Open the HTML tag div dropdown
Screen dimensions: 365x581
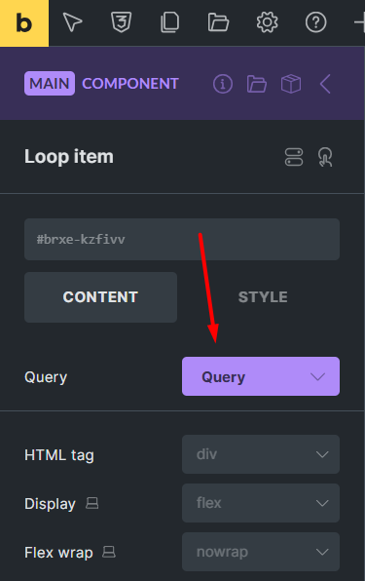261,454
